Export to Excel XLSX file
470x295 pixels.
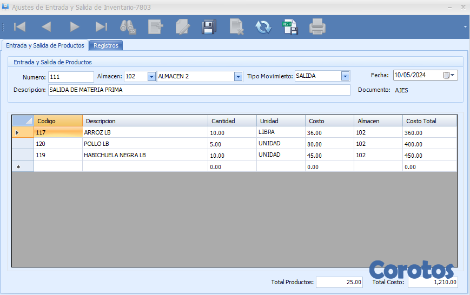click(290, 26)
